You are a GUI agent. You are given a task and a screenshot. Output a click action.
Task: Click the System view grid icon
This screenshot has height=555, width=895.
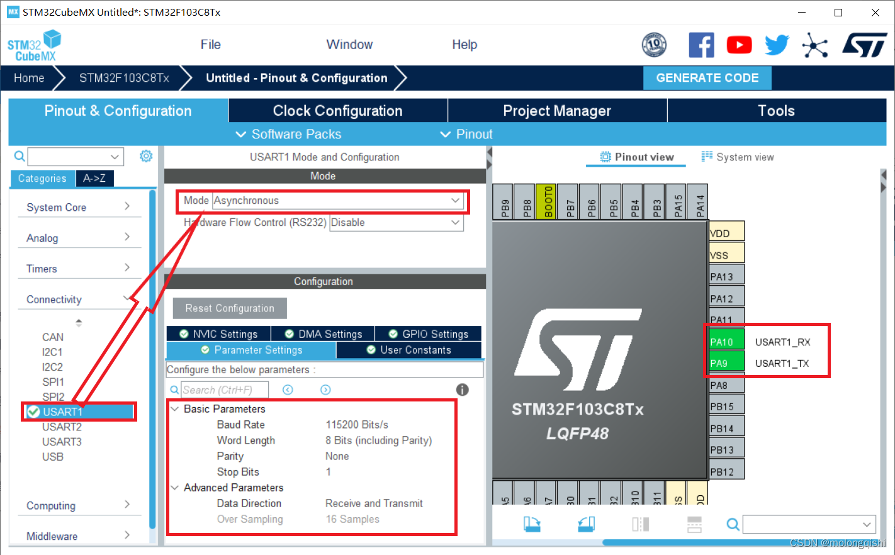coord(707,156)
